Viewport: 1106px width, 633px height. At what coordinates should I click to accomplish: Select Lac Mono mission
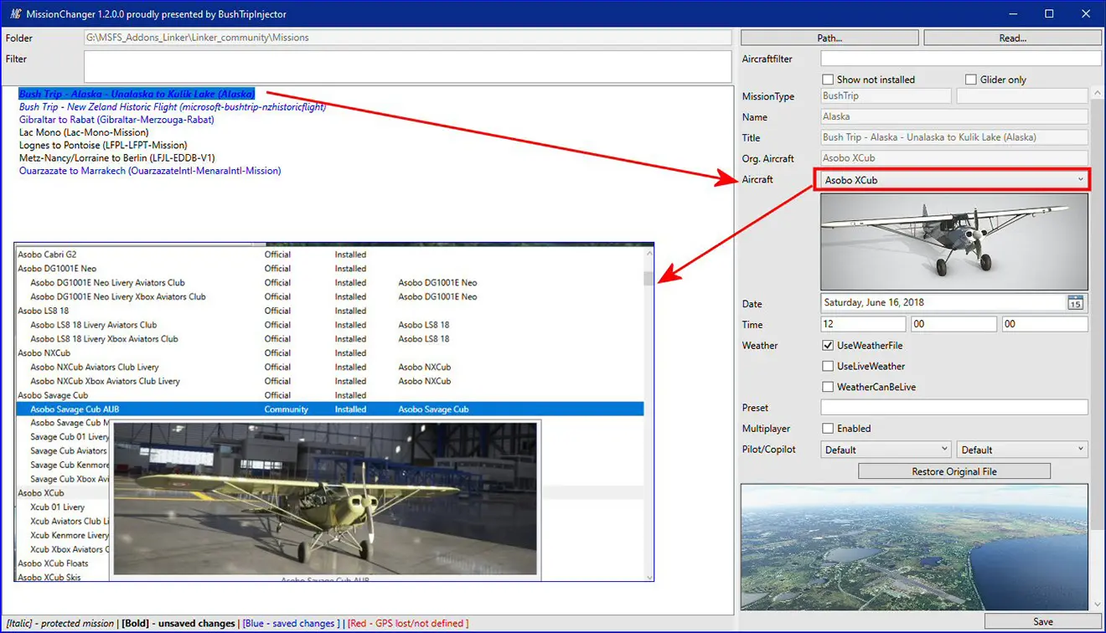pyautogui.click(x=84, y=132)
